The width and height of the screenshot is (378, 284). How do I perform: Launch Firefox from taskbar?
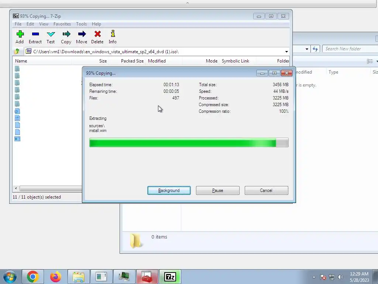point(56,277)
